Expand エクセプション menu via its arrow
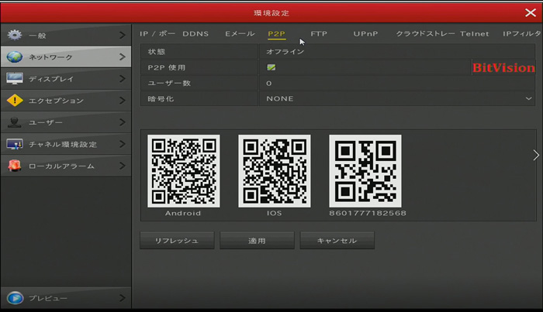Image resolution: width=543 pixels, height=312 pixels. 123,100
